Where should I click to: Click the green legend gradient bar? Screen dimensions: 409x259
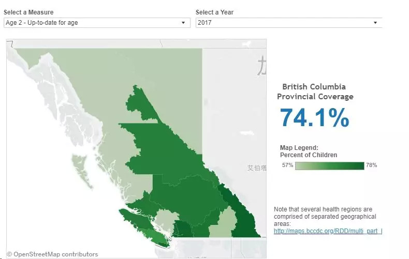[x=330, y=166]
